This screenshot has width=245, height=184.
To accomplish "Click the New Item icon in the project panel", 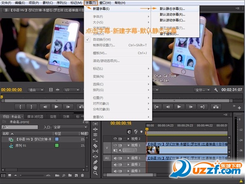I will (x=76, y=175).
